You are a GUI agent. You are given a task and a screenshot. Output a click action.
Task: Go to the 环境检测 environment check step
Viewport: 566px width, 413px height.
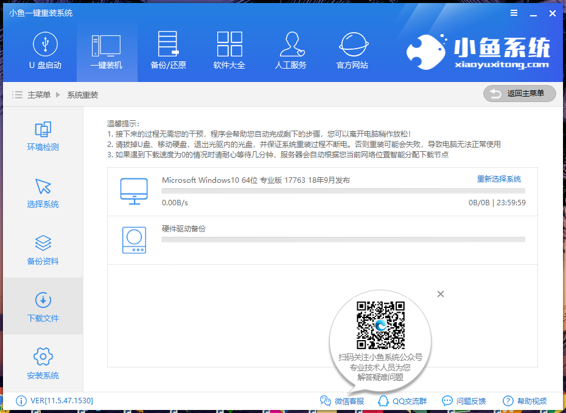pyautogui.click(x=43, y=136)
